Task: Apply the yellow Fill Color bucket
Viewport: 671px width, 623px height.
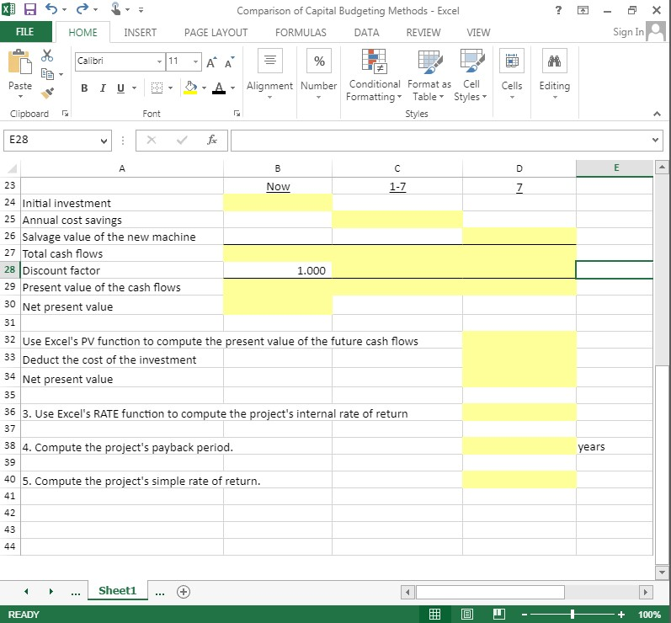Action: pos(190,88)
